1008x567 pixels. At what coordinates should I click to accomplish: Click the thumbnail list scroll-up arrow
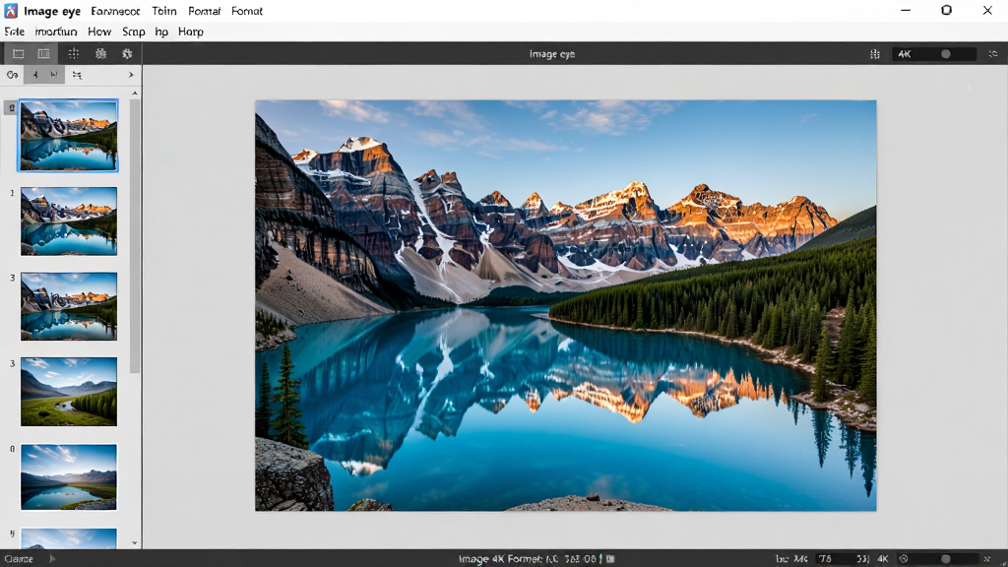pos(134,94)
